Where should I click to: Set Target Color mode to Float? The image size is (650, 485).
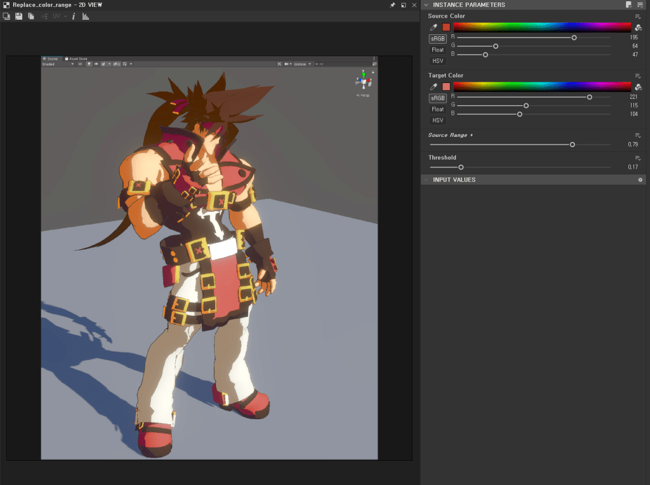pyautogui.click(x=437, y=109)
